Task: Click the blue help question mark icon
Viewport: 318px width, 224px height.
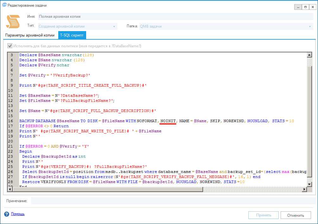Action: tap(7, 214)
